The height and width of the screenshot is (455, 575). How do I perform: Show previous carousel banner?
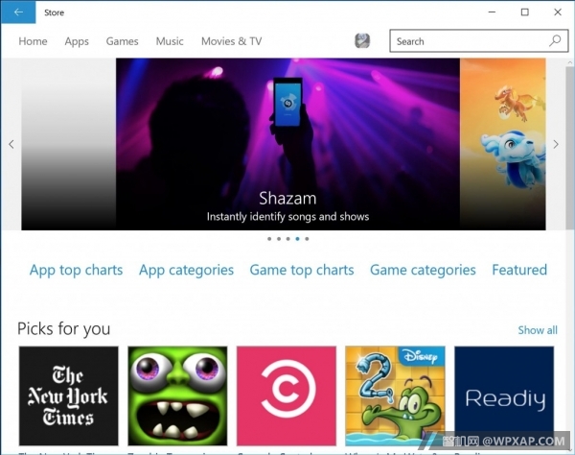pyautogui.click(x=11, y=144)
